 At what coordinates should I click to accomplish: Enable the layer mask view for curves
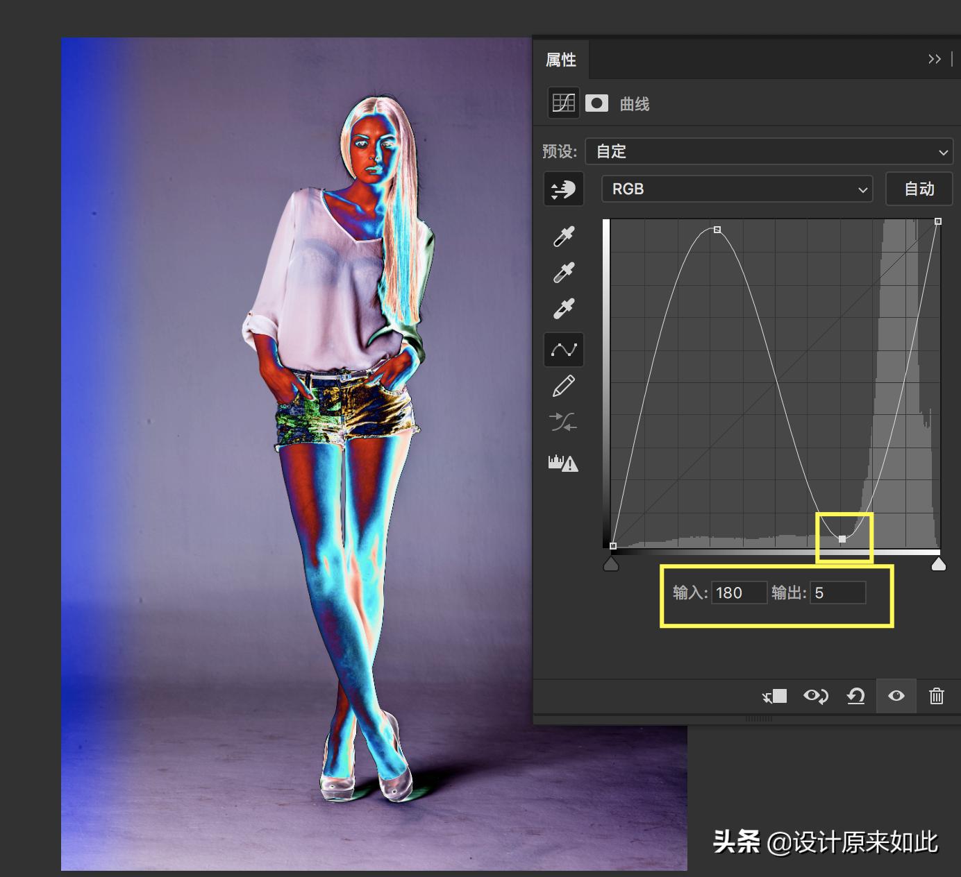coord(596,103)
